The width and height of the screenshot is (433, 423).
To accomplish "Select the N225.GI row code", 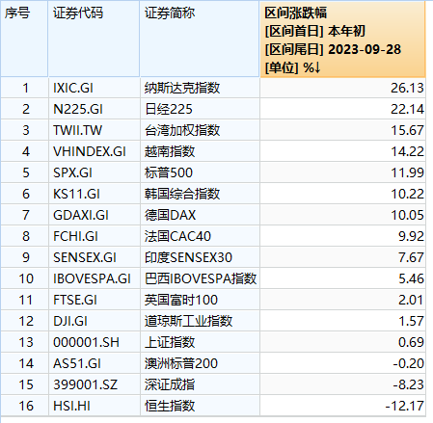I will point(95,109).
